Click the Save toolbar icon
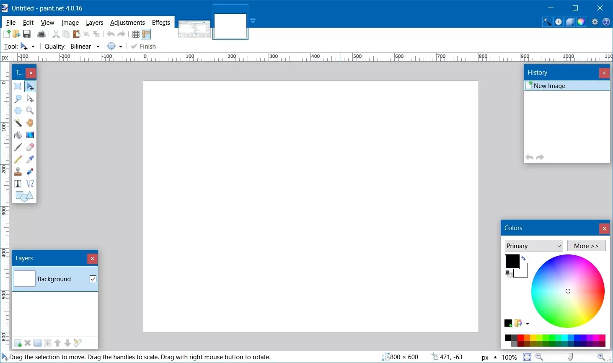613x363 pixels. point(27,34)
